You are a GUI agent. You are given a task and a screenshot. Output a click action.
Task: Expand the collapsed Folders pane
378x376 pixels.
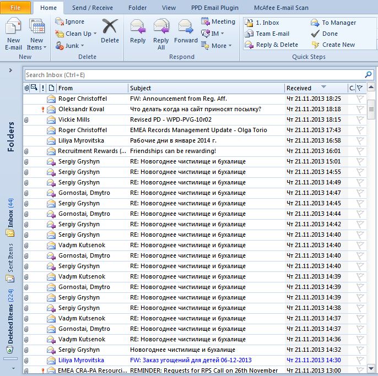[10, 70]
